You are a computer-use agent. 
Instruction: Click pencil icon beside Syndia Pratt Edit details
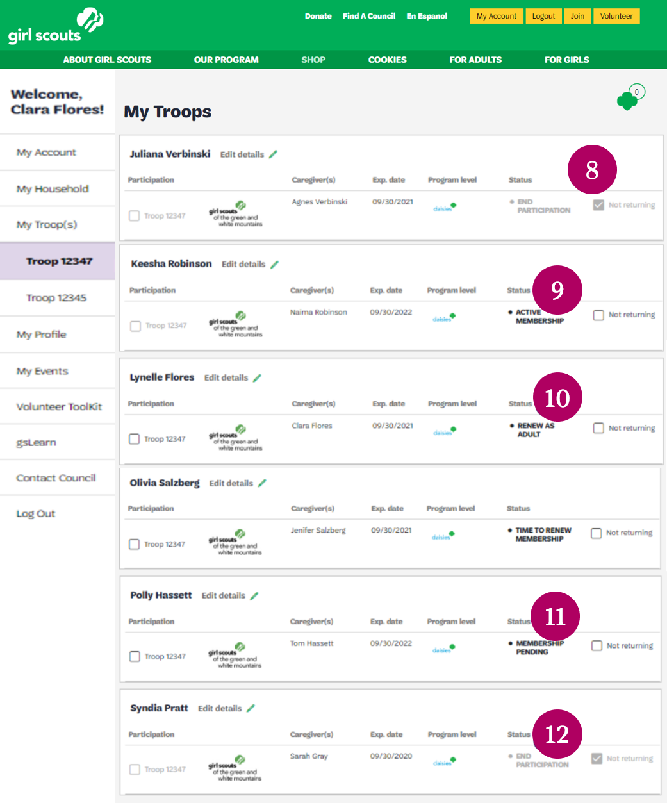tap(251, 708)
